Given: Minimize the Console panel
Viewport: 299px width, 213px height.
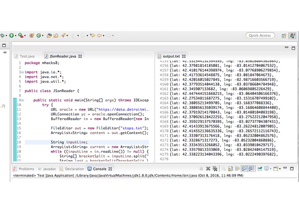Looking at the screenshot, I should point(285,168).
